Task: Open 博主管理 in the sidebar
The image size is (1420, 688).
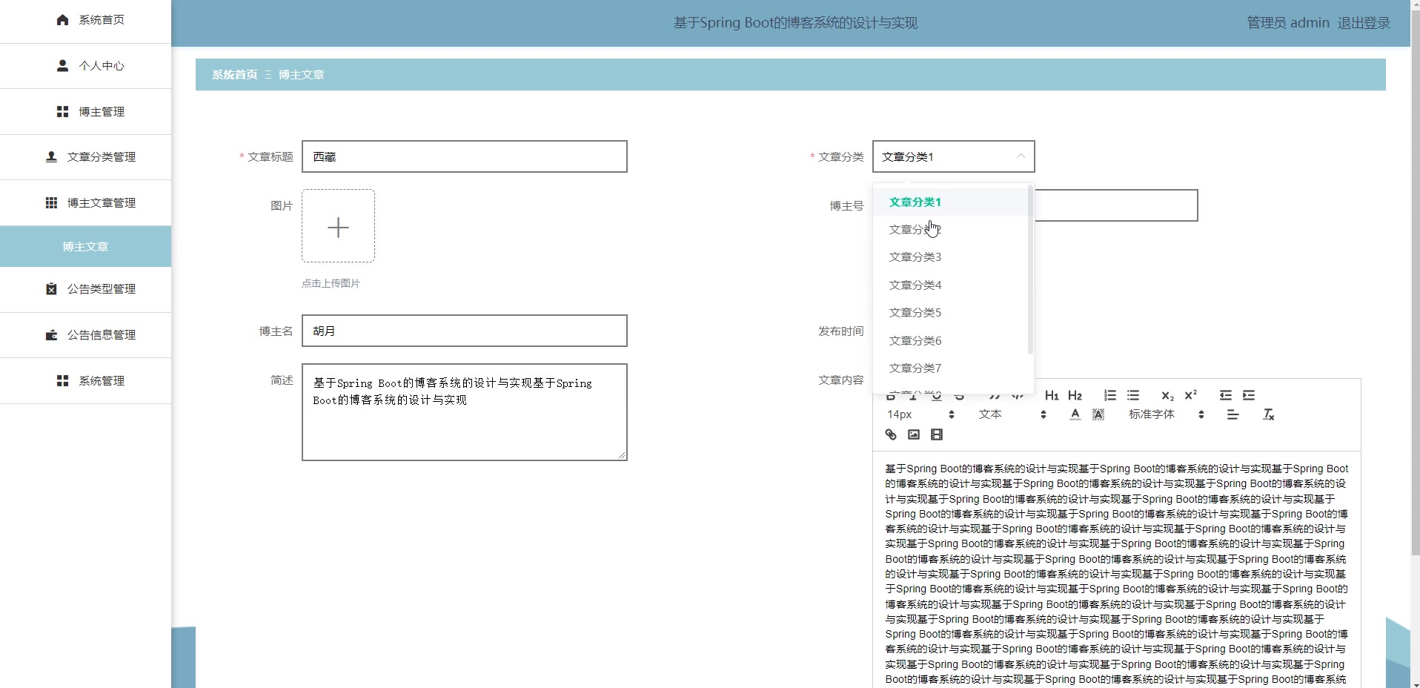Action: tap(85, 112)
